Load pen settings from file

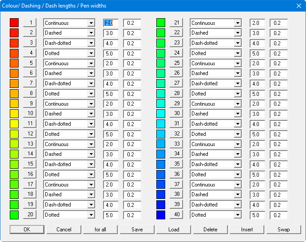[174, 230]
